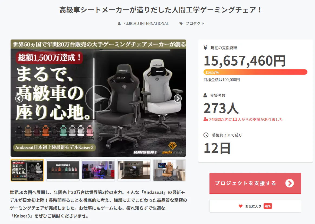Add the project to お気に入り favorites

255,206
